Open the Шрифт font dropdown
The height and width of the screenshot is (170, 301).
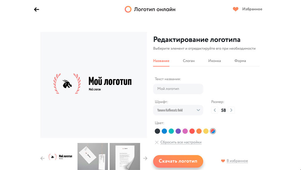[178, 110]
